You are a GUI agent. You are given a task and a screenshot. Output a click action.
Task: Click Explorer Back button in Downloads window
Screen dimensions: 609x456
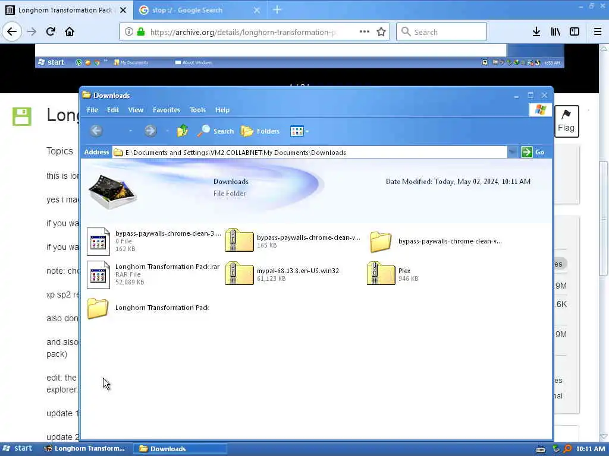coord(96,131)
